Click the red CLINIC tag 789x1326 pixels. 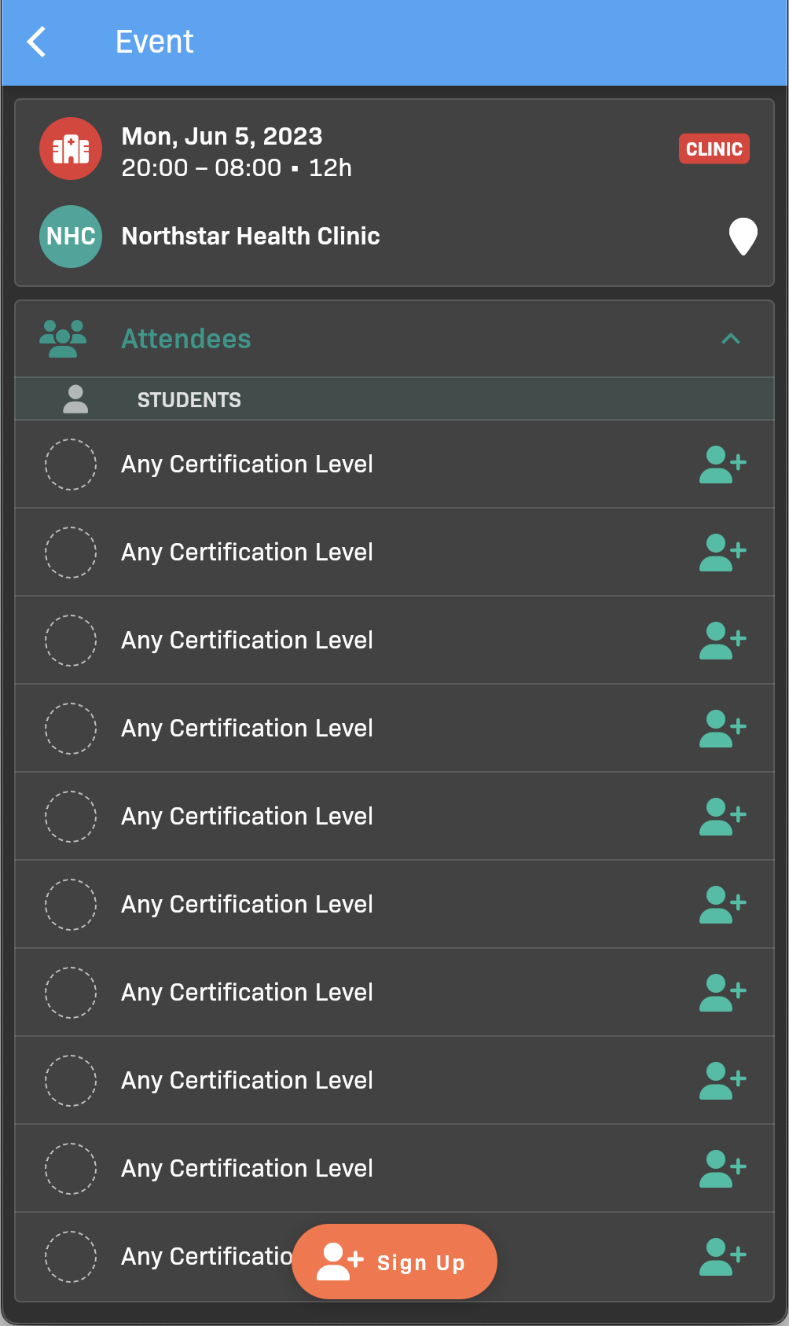(714, 149)
